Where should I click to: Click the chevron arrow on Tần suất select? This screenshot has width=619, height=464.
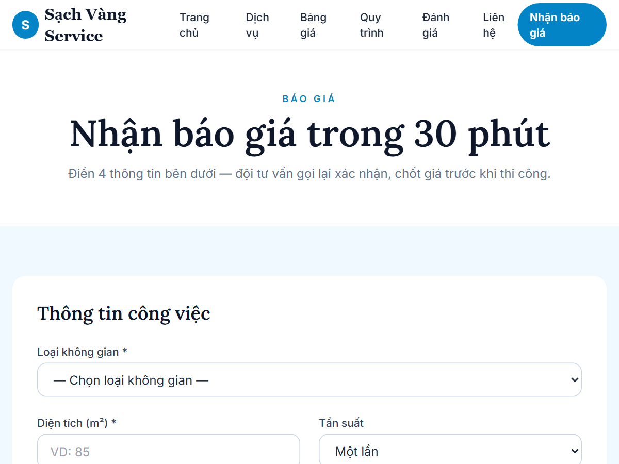coord(575,451)
